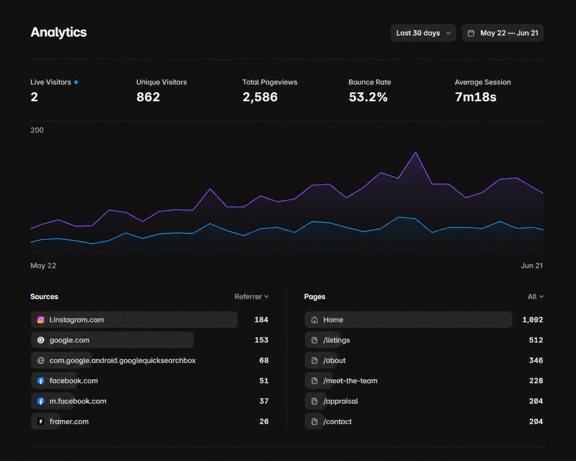Select the google.com source row
The width and height of the screenshot is (576, 461).
point(150,340)
